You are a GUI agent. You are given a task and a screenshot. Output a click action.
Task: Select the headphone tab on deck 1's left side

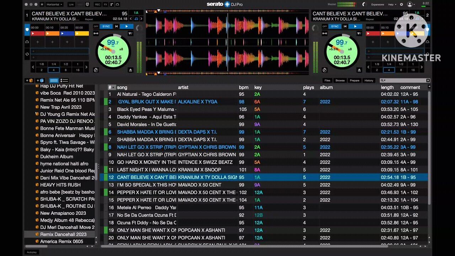(27, 42)
